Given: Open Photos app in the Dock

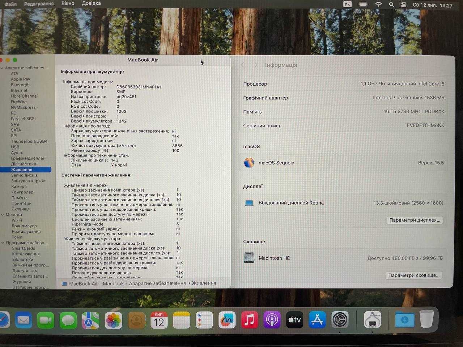Looking at the screenshot, I should click(114, 320).
